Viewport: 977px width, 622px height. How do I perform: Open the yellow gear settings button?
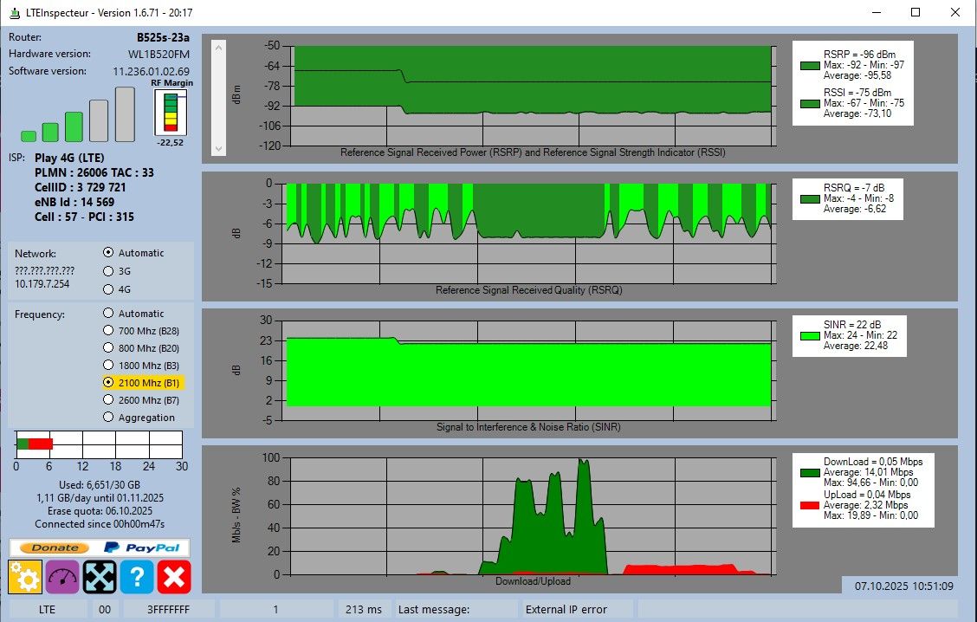pos(25,577)
